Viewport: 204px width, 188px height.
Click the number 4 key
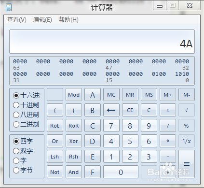click(111, 141)
